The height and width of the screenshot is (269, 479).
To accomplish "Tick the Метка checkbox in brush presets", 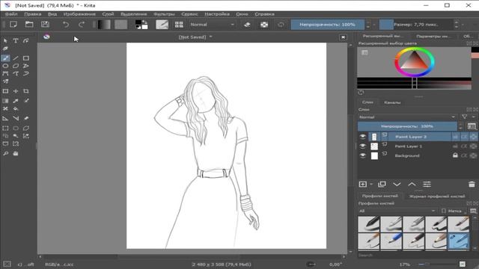I will [444, 211].
